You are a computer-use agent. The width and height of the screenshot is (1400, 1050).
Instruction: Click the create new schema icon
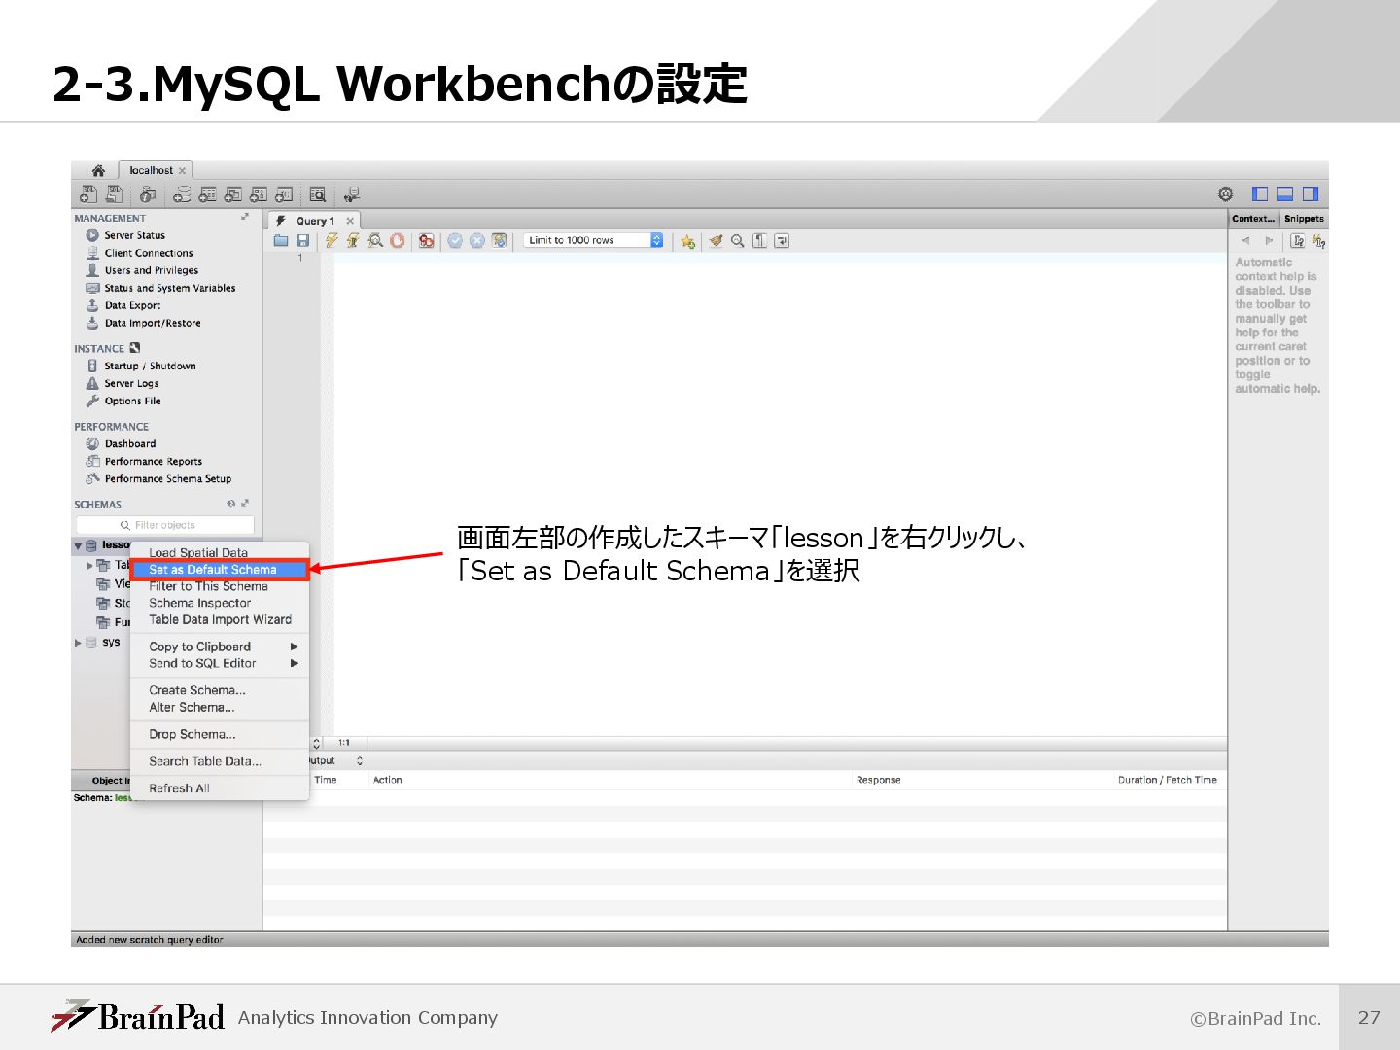182,194
